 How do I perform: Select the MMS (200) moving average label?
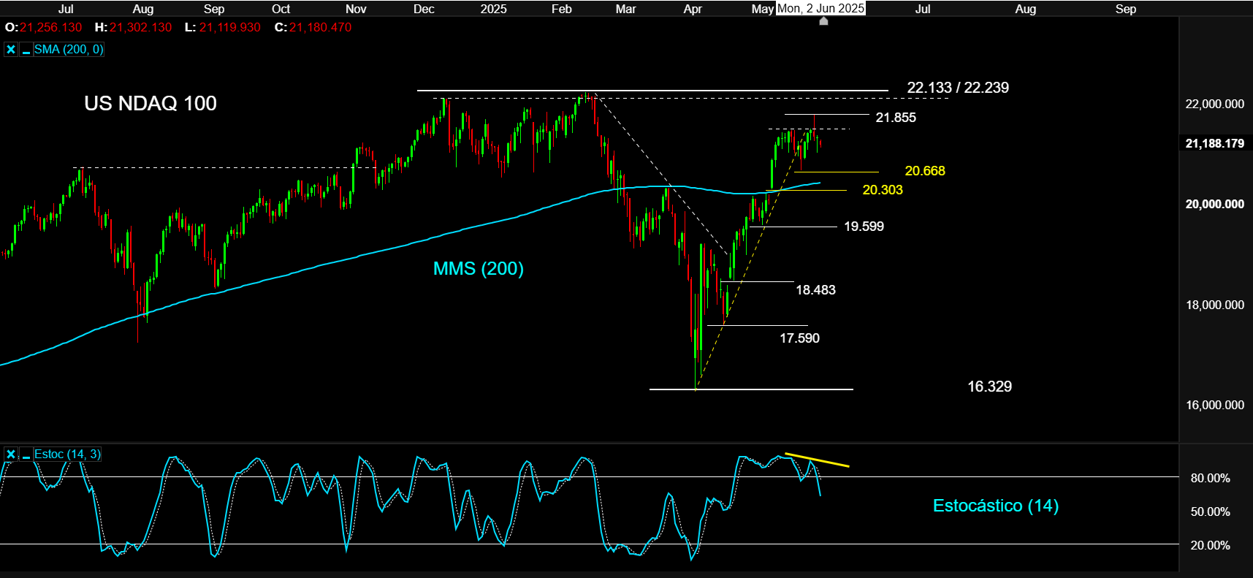[479, 268]
